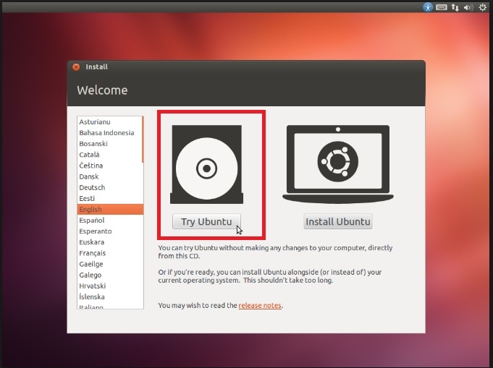Select Euskara language
This screenshot has height=368, width=493.
click(110, 242)
